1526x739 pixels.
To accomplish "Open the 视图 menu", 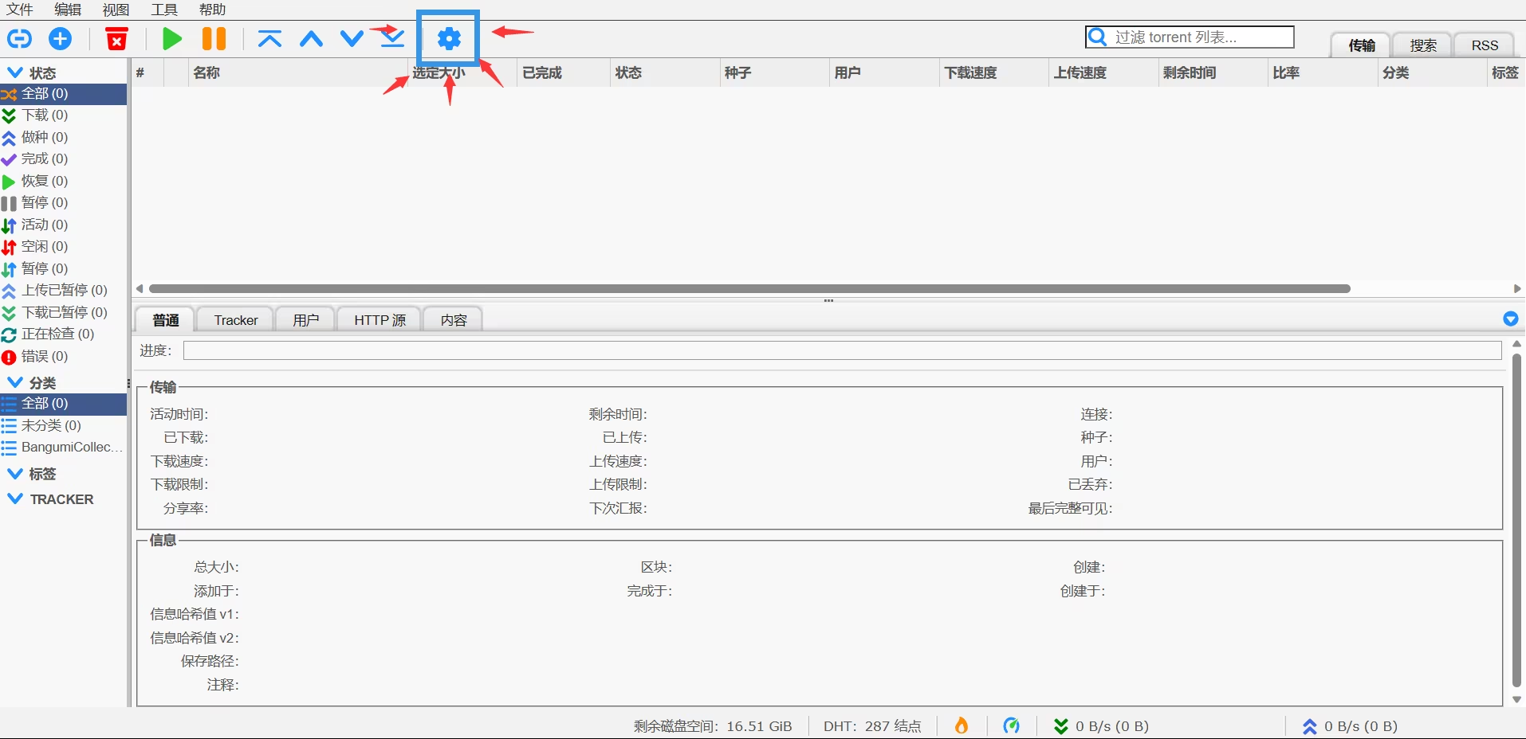I will click(x=116, y=10).
